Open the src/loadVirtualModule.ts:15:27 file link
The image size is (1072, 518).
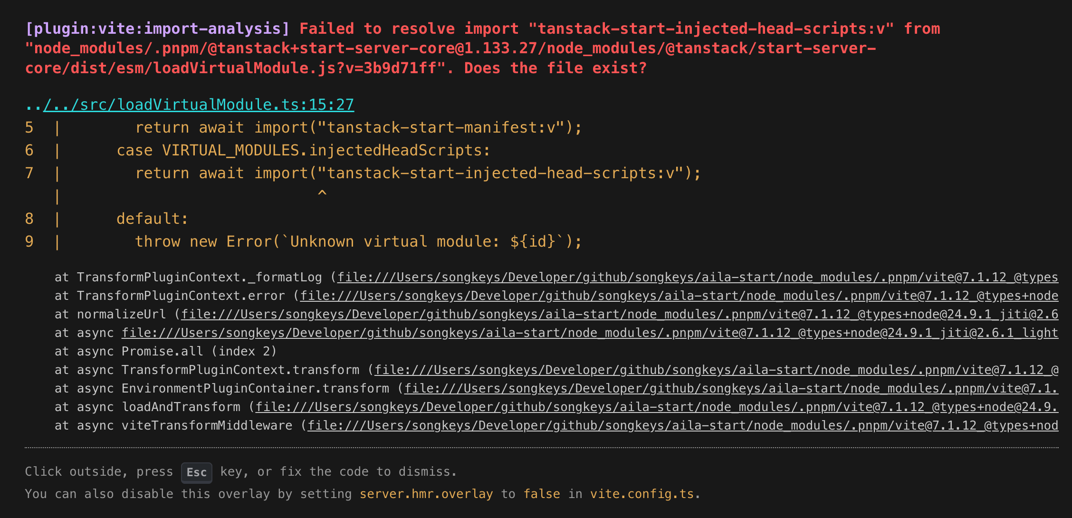click(x=199, y=105)
